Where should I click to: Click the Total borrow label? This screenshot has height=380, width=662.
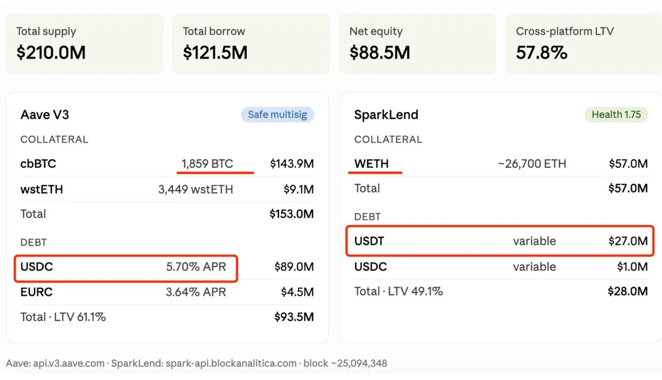pos(214,31)
